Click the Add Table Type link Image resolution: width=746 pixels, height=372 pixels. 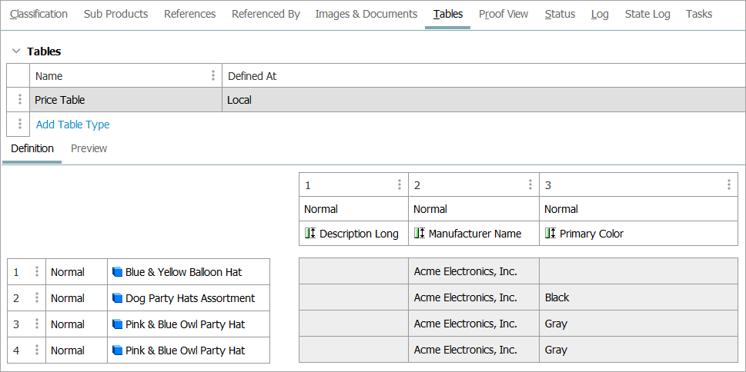click(x=72, y=125)
